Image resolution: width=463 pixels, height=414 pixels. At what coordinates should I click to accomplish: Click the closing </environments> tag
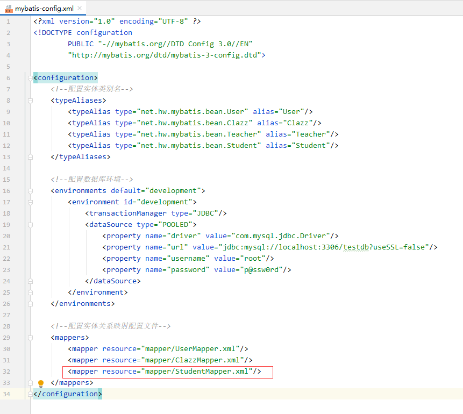point(83,304)
